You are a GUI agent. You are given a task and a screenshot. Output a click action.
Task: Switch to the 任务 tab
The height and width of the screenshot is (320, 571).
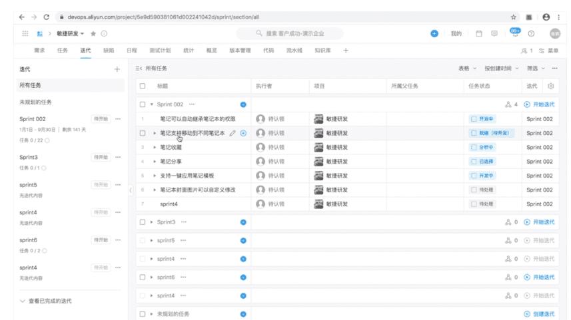pyautogui.click(x=62, y=51)
